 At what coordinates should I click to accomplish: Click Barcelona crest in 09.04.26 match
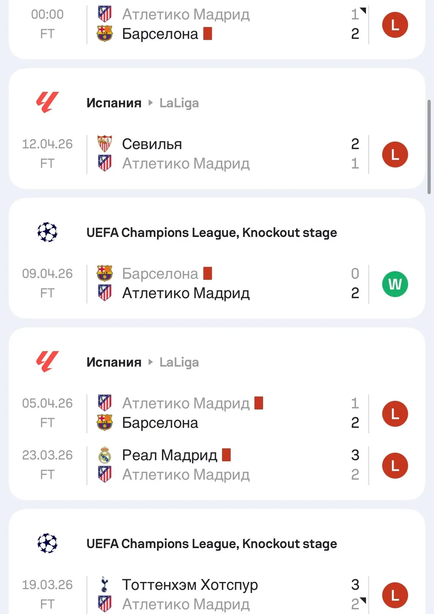pyautogui.click(x=105, y=273)
